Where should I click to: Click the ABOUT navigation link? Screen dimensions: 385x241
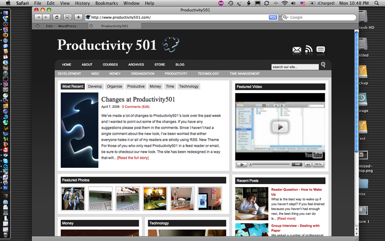(87, 65)
